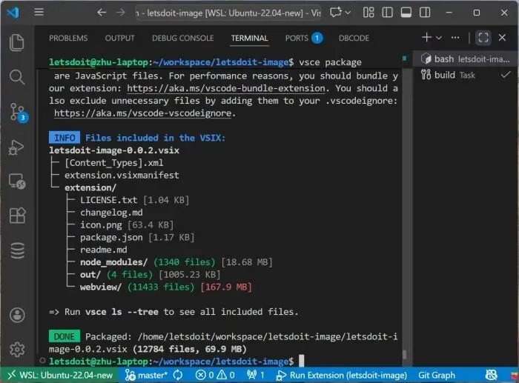Switch to the PORTS tab
The width and height of the screenshot is (519, 383).
303,38
